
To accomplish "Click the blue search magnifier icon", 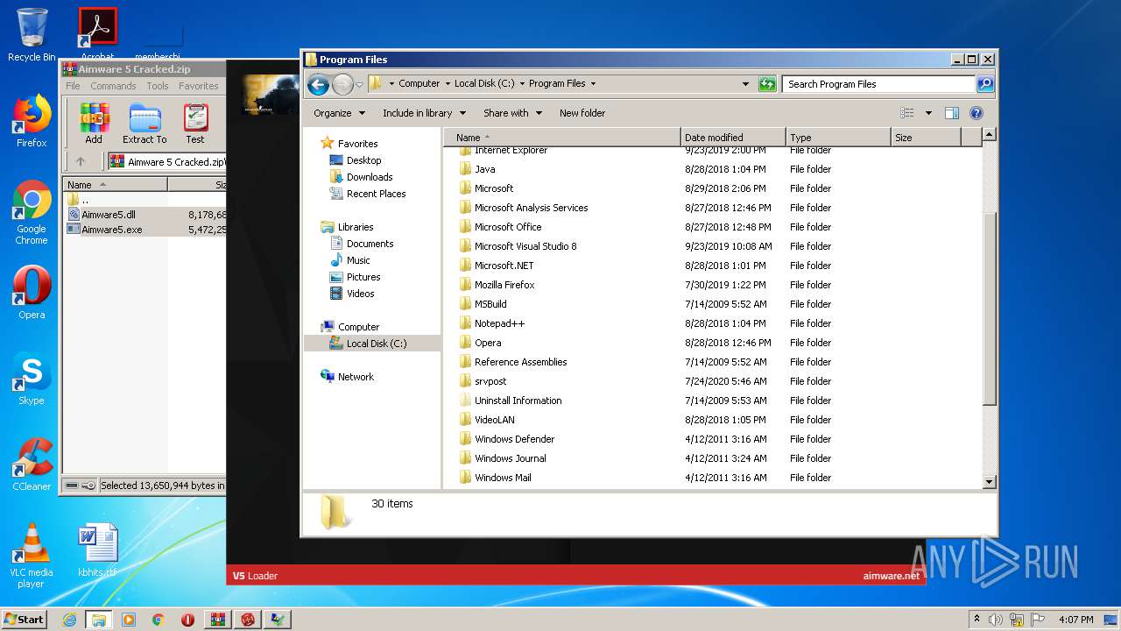I will click(x=985, y=84).
